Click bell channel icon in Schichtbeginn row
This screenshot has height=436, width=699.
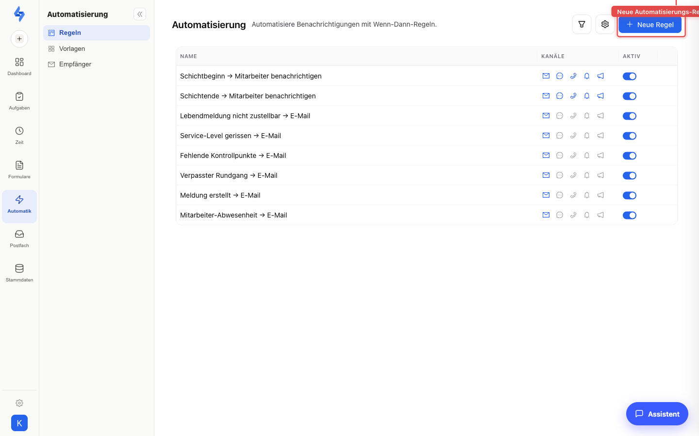point(587,76)
